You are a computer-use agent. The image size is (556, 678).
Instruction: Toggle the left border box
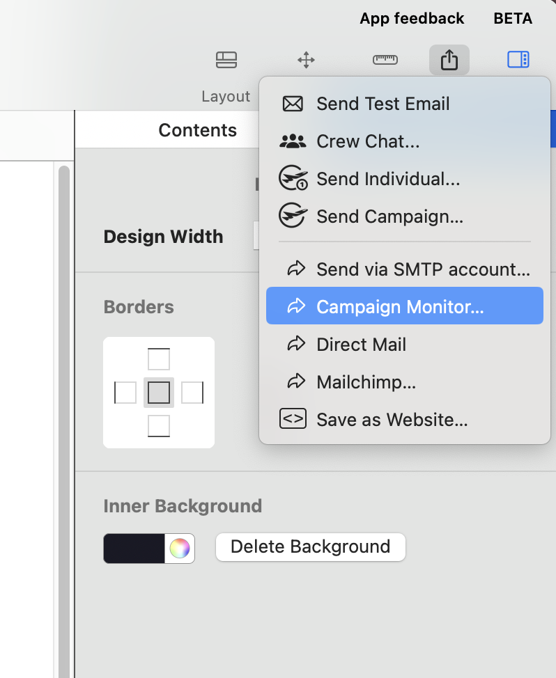125,393
